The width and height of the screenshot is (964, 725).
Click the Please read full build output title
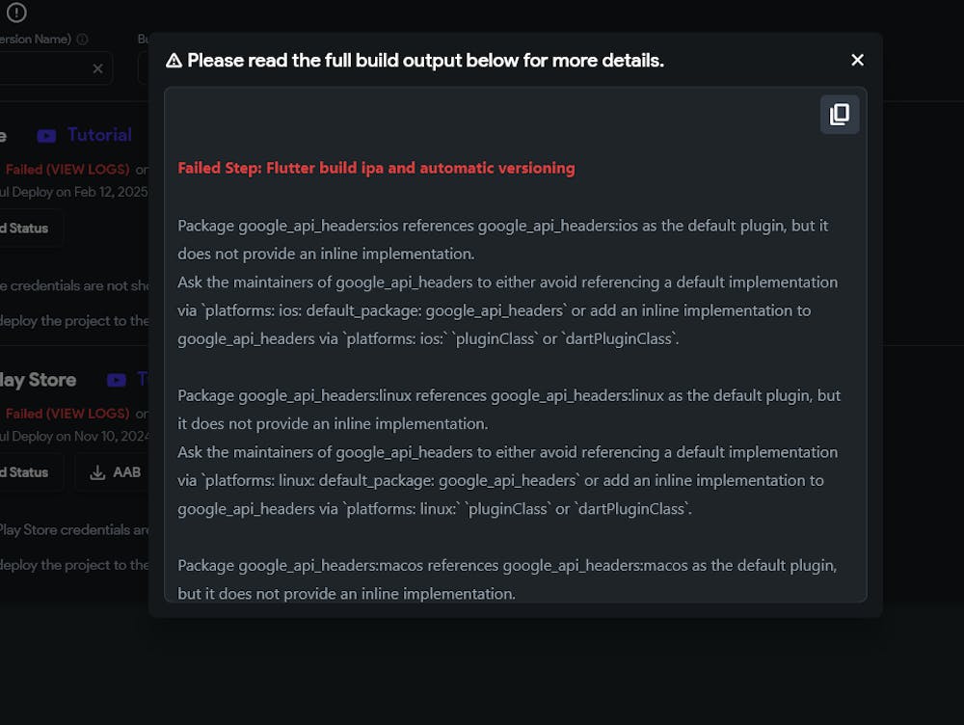pyautogui.click(x=425, y=61)
